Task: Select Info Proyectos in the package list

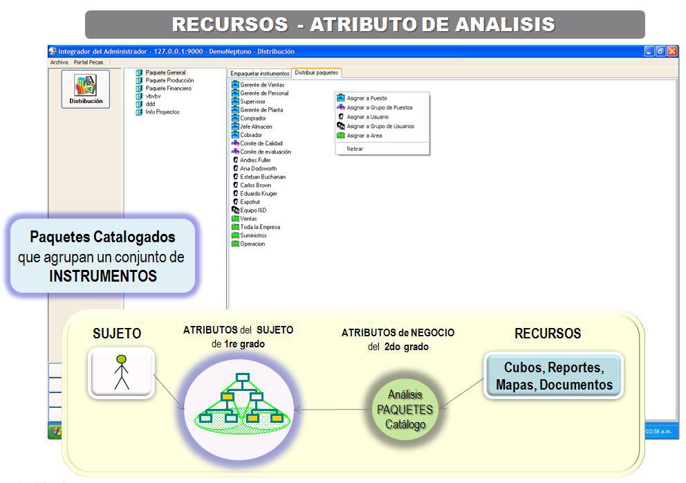Action: tap(163, 112)
